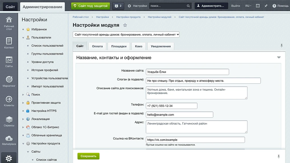Collapse the Пользователи tree branch
Screen dimensions: 290x163
23,38
